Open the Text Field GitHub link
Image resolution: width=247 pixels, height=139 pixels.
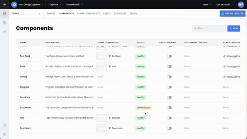[x=233, y=56]
